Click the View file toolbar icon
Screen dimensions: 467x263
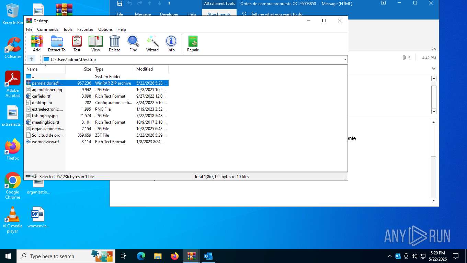[95, 43]
